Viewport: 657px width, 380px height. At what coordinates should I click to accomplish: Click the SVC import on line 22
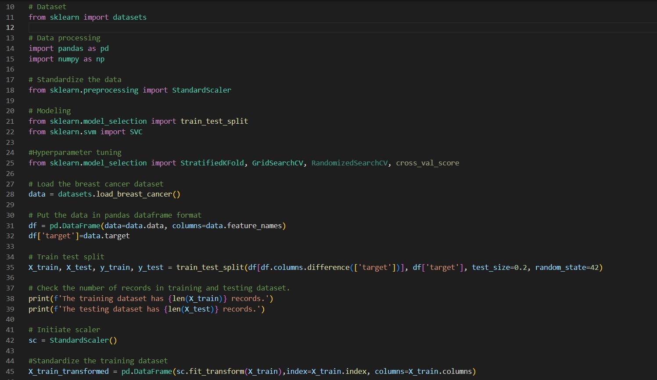click(136, 132)
